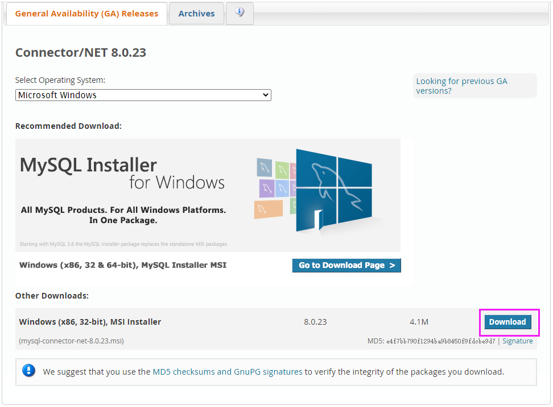The width and height of the screenshot is (553, 407).
Task: Follow 'Looking for previous GA versions?' link
Action: click(x=461, y=86)
